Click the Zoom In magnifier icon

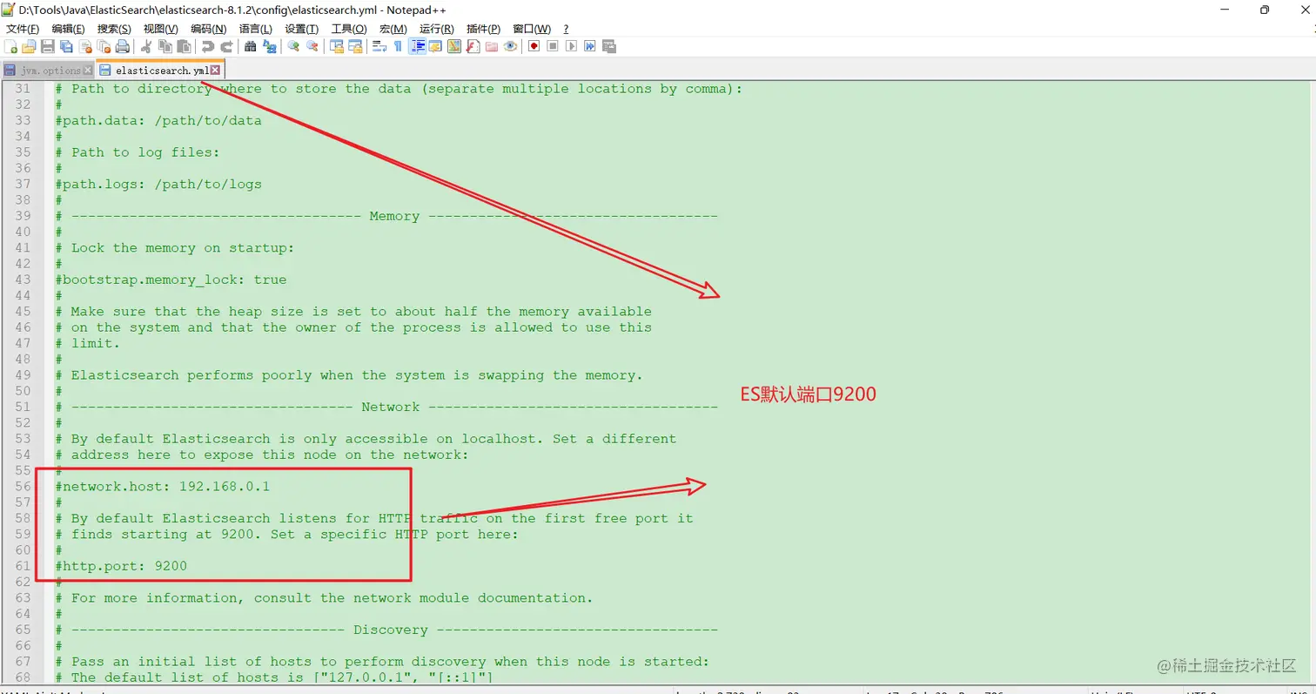(293, 46)
